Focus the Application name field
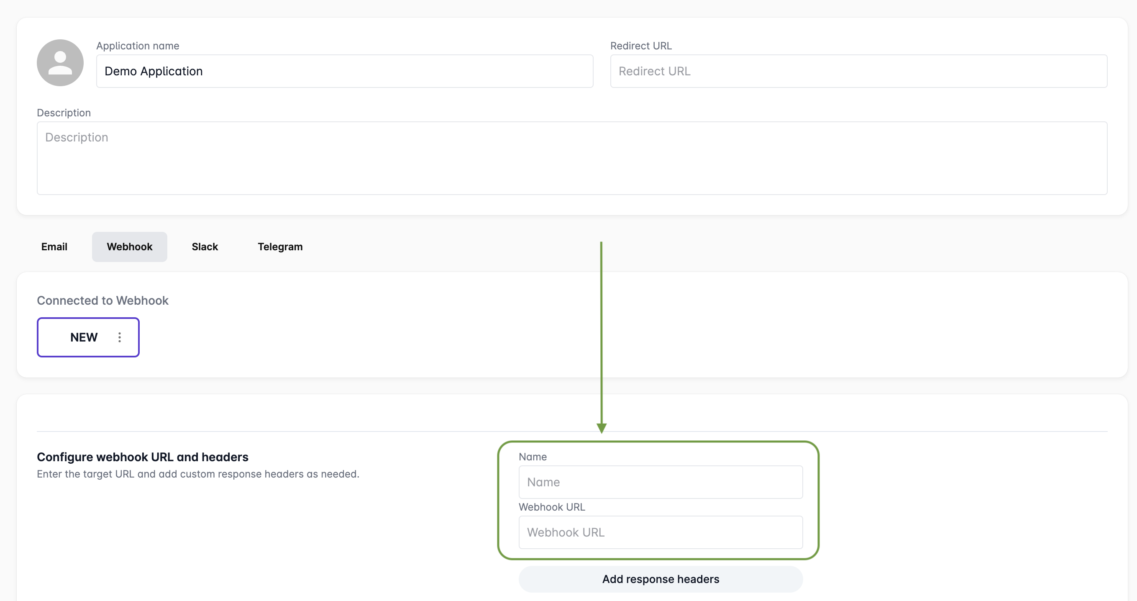Screen dimensions: 1137x601 pyautogui.click(x=344, y=71)
